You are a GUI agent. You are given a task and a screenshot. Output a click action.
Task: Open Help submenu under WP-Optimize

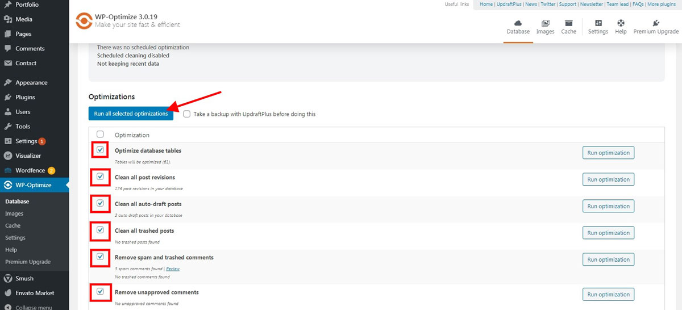11,250
